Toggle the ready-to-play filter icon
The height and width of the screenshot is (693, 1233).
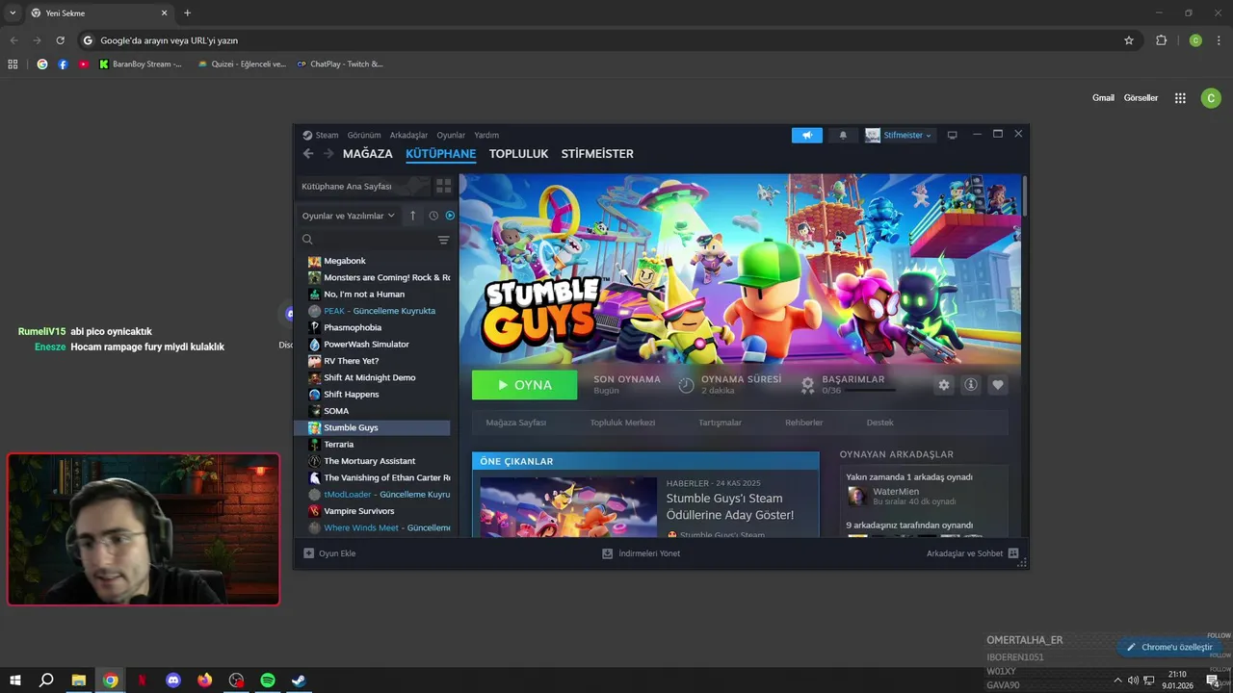(x=450, y=216)
